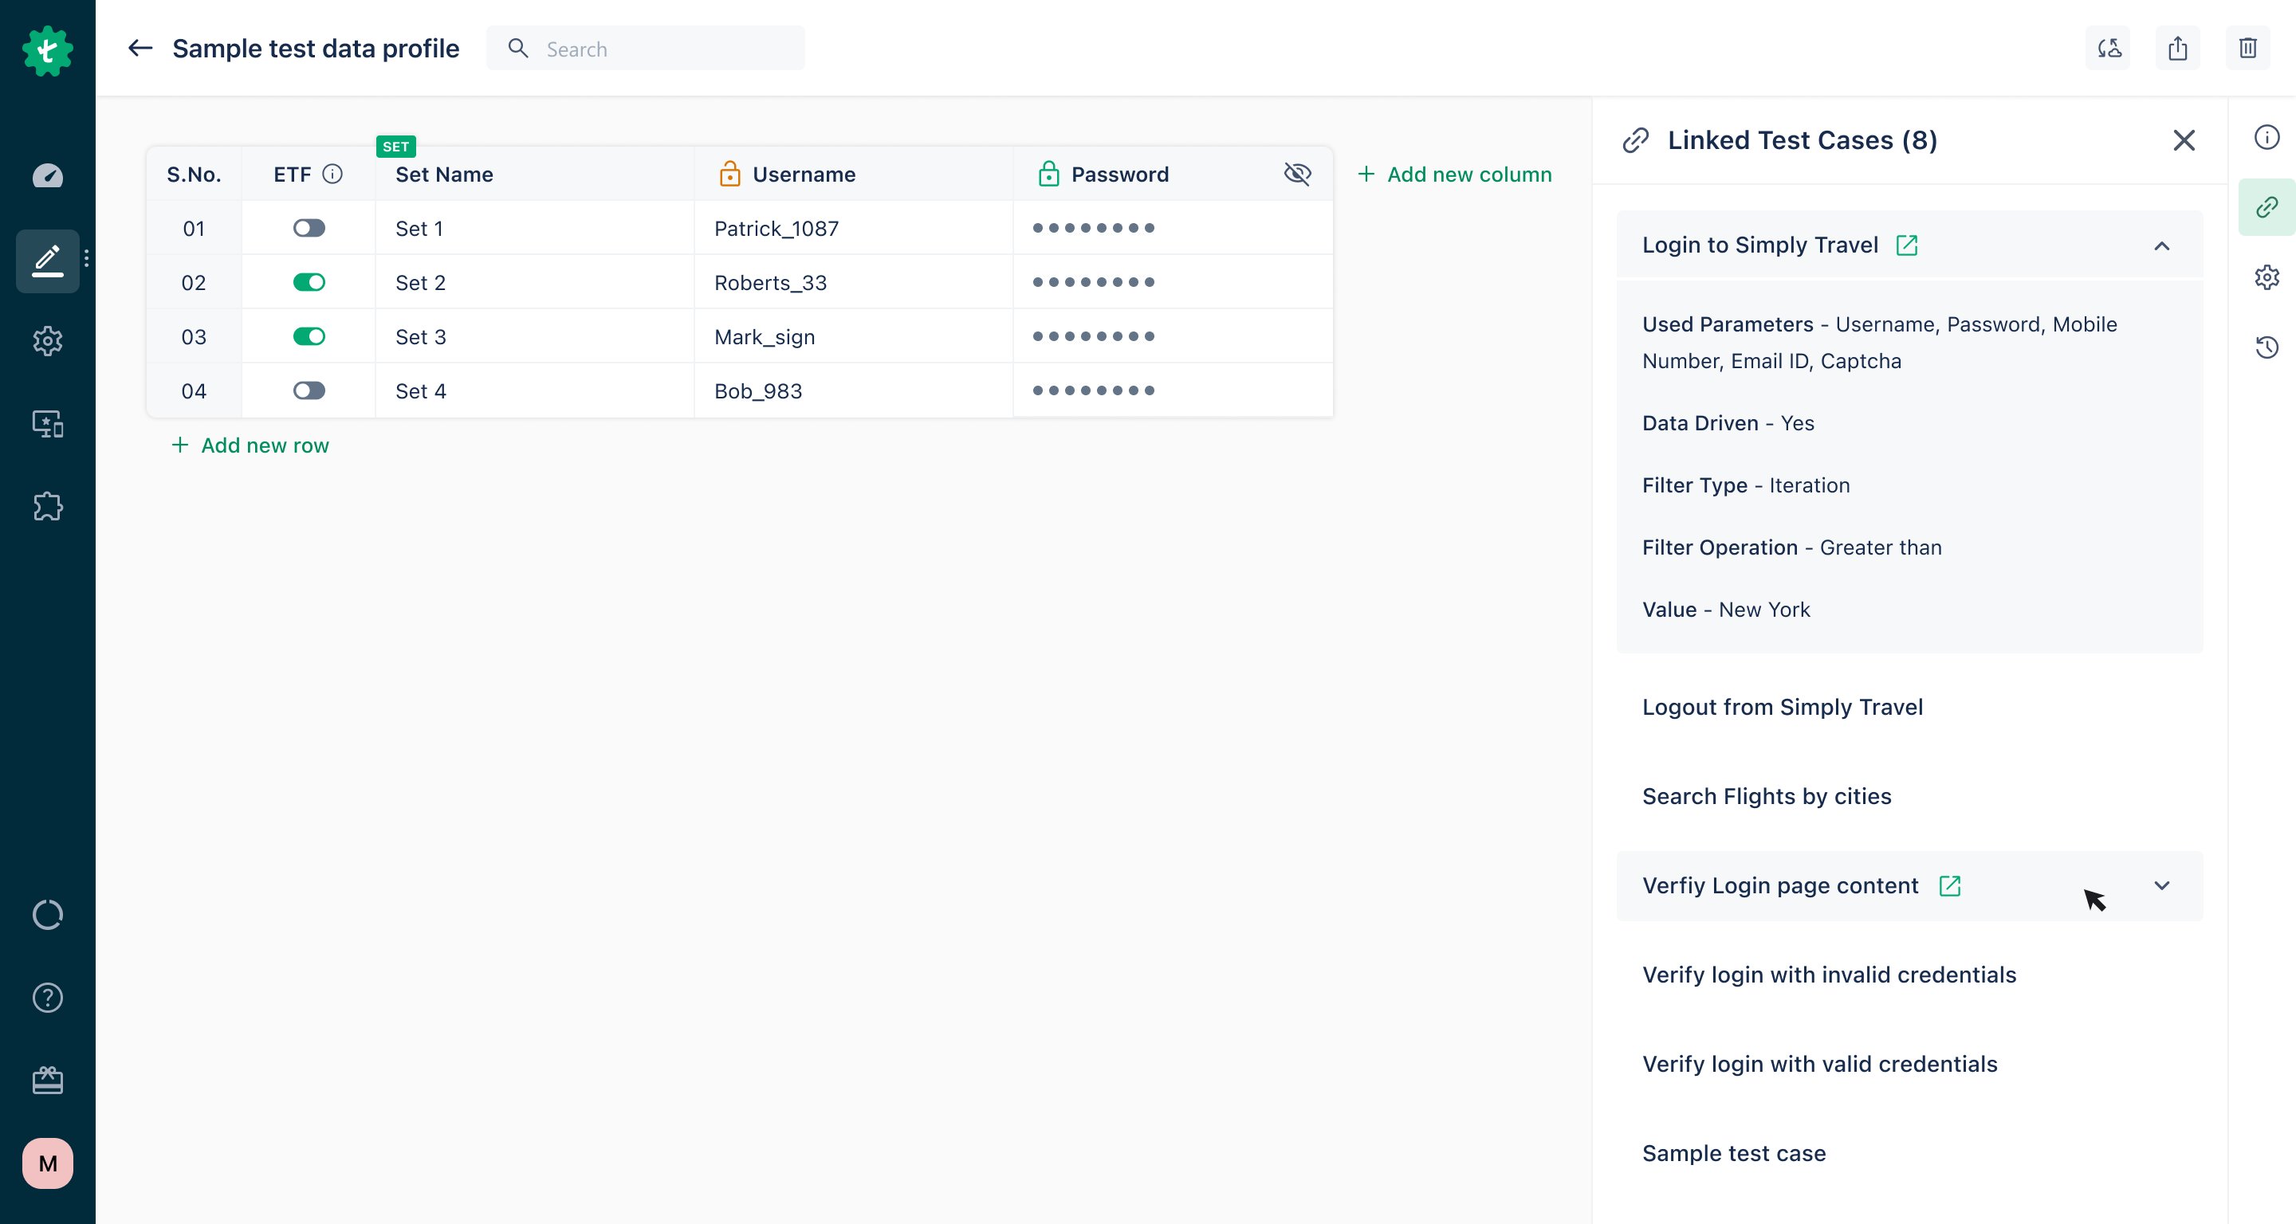
Task: Delete the Sample test data profile
Action: (2248, 48)
